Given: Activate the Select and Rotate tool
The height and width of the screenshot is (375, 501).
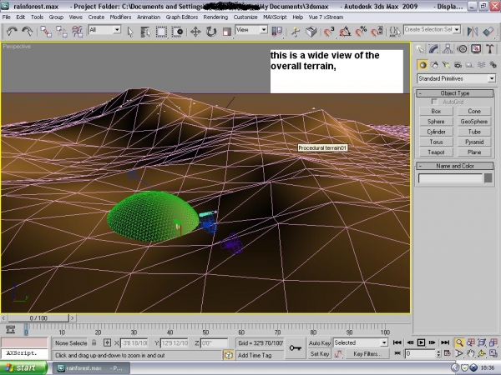Looking at the screenshot, I should [x=211, y=32].
